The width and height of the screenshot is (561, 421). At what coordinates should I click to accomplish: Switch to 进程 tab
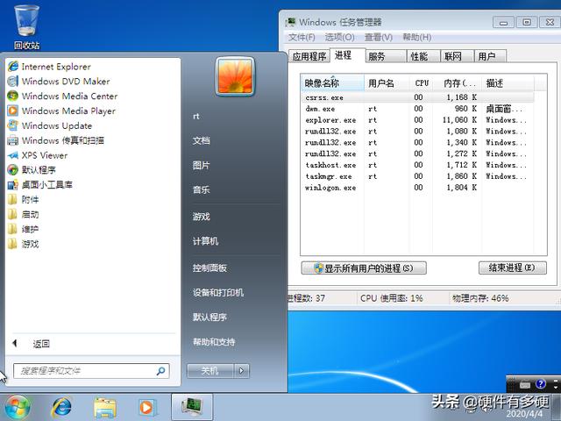[x=347, y=55]
